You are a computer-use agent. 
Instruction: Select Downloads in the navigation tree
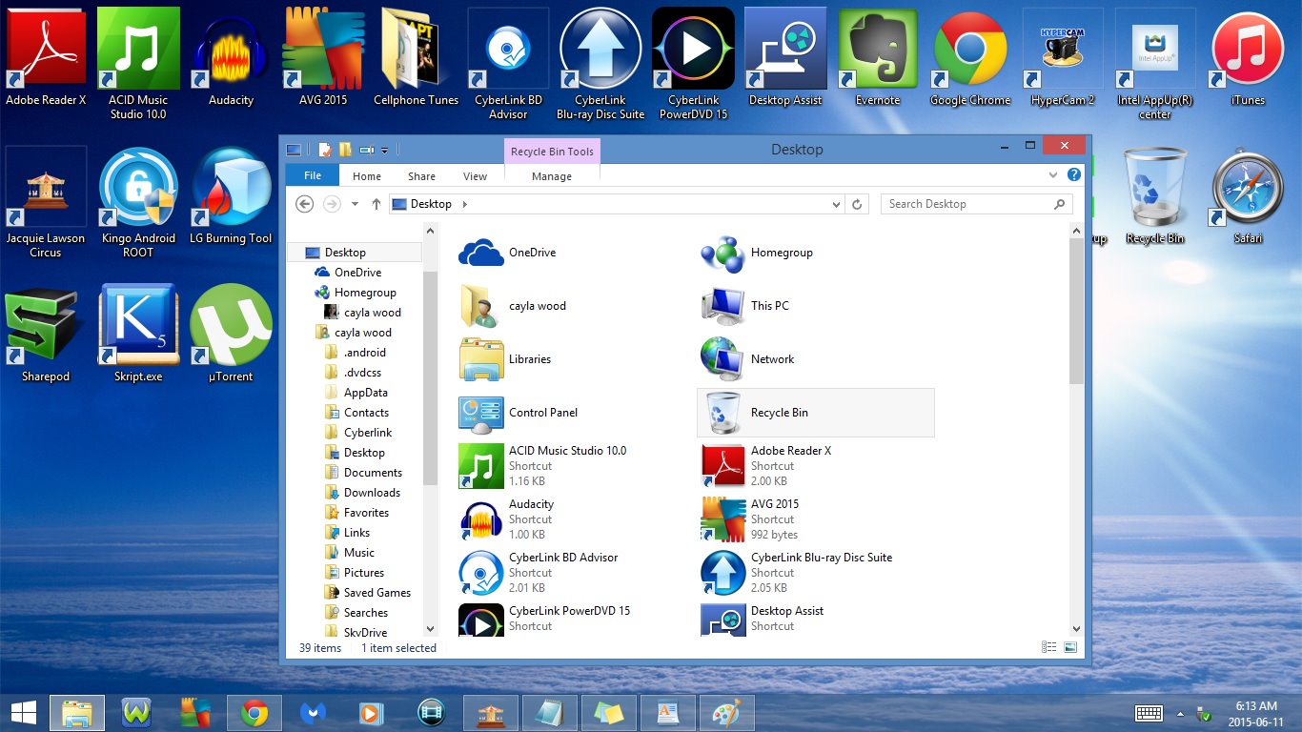(361, 493)
